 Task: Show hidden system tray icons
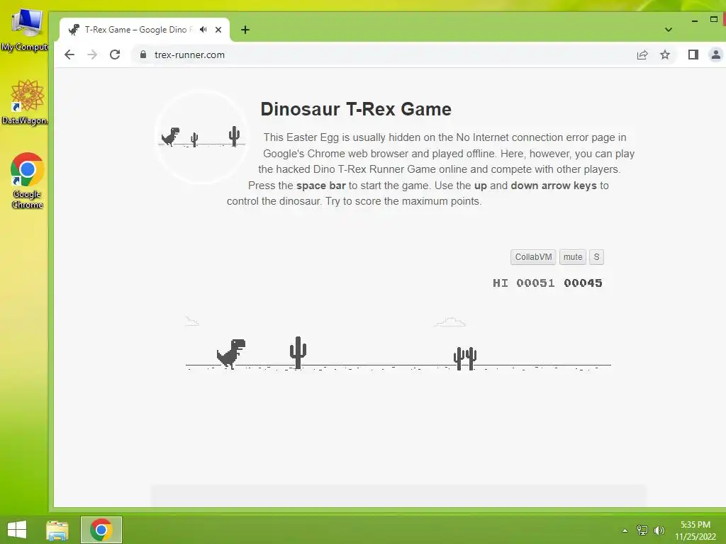coord(625,531)
